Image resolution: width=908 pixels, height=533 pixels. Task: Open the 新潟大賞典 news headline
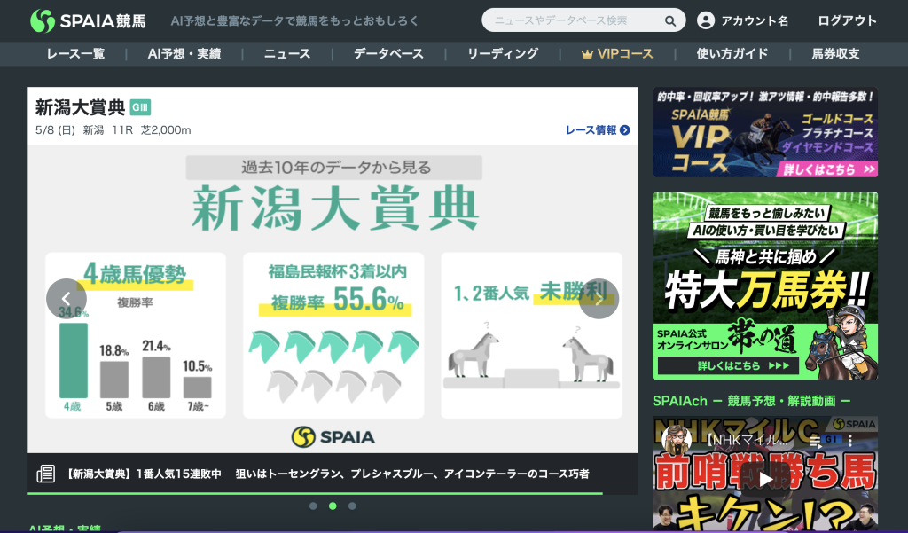[328, 474]
